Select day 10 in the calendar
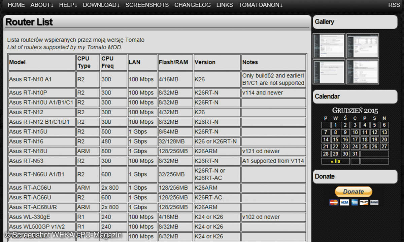Image resolution: width=404 pixels, height=242 pixels. [355, 132]
